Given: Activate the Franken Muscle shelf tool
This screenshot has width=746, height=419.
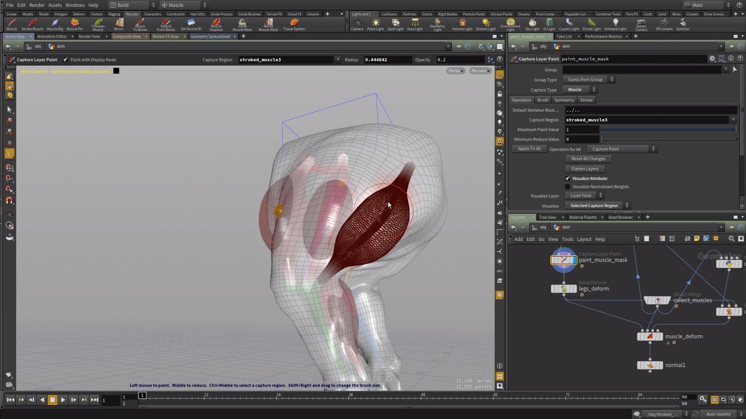Looking at the screenshot, I should coord(98,24).
